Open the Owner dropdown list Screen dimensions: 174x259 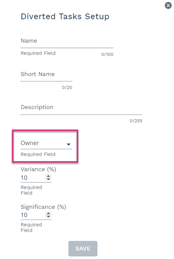tap(46, 143)
